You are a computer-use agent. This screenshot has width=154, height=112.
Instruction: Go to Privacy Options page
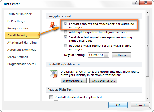click(18, 28)
